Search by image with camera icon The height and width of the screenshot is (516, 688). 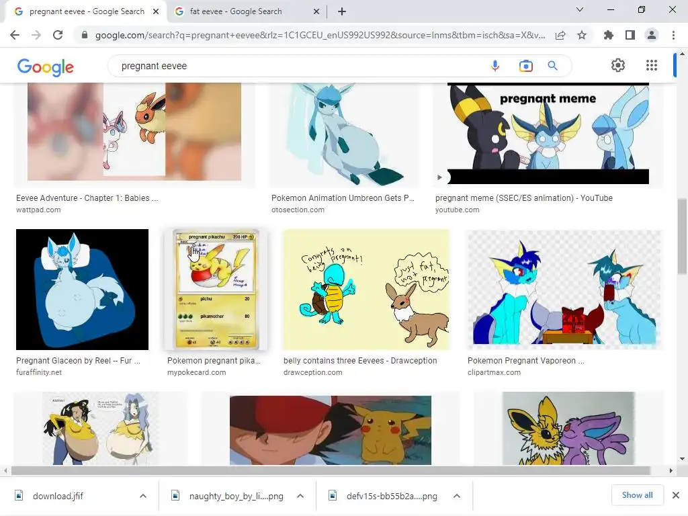point(525,66)
